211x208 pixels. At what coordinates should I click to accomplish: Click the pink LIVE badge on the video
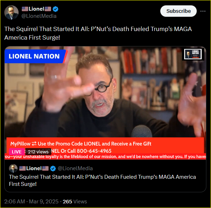17,152
